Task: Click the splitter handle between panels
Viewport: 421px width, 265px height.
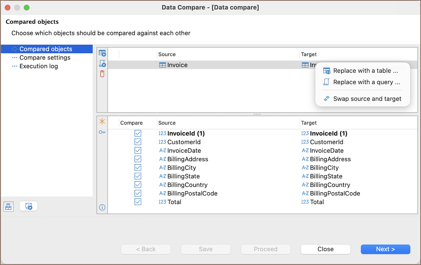Action: pyautogui.click(x=257, y=114)
